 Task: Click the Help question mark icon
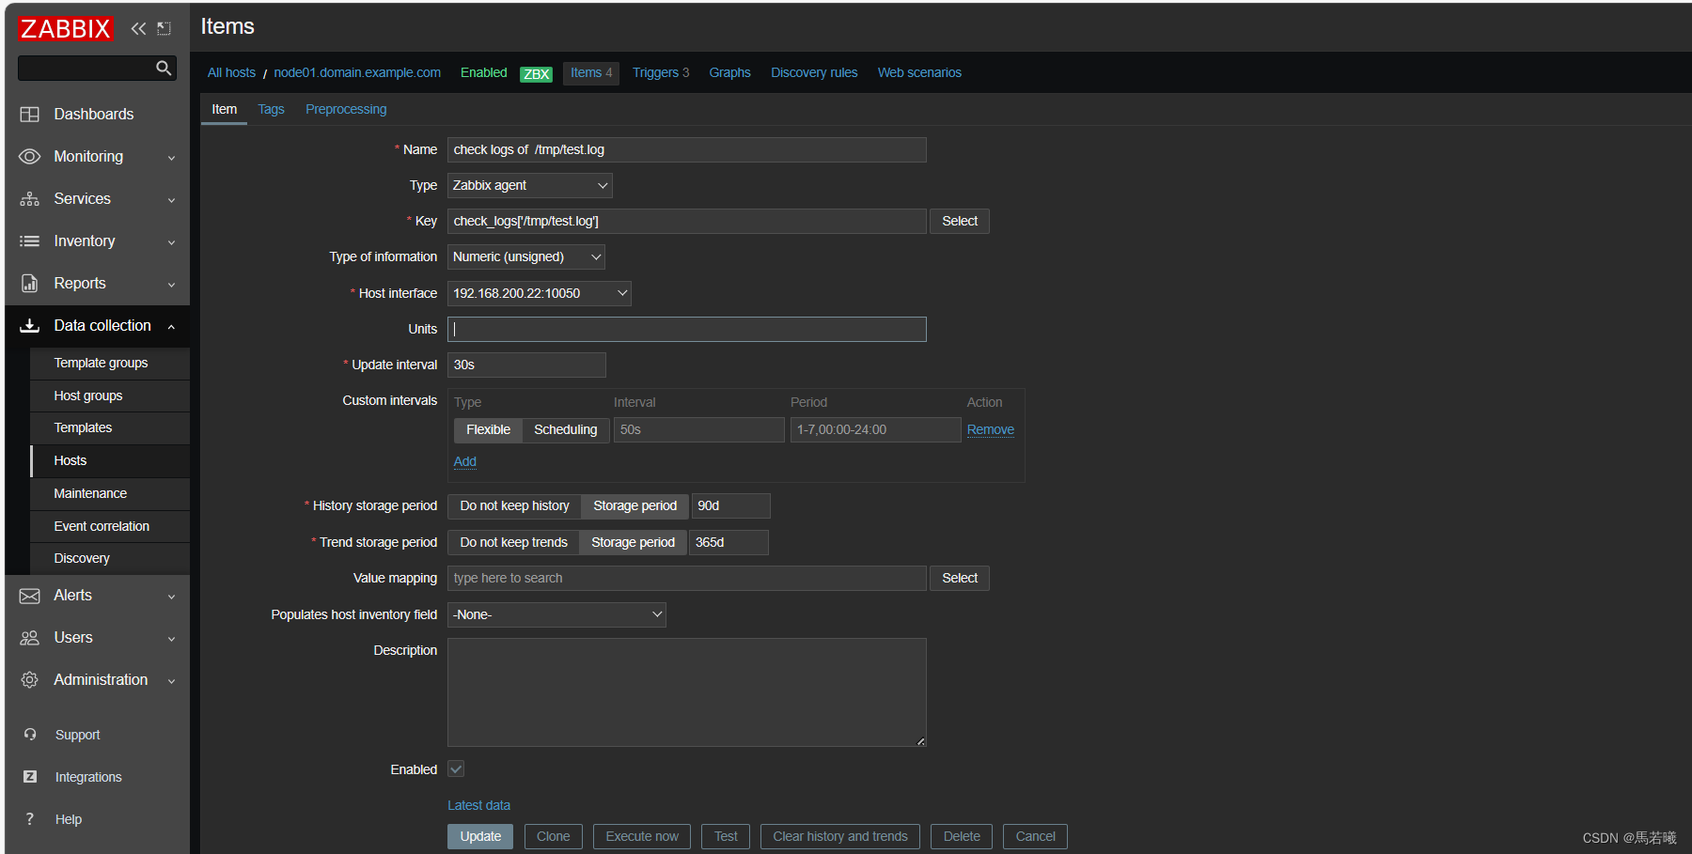point(30,819)
